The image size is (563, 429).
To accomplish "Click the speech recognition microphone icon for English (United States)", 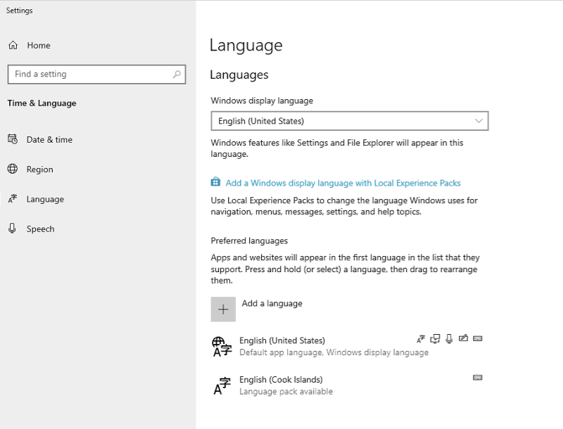I will tap(449, 338).
